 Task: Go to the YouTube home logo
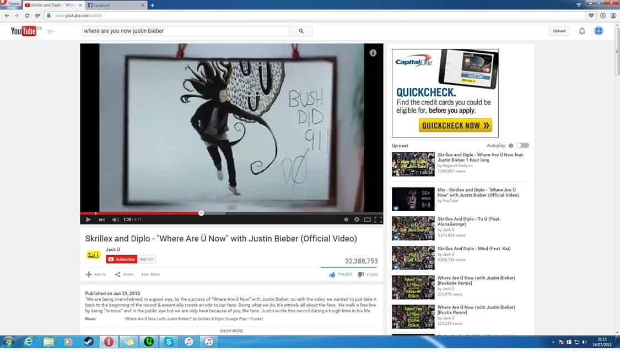(x=24, y=31)
